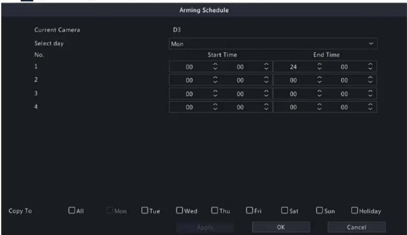Click row 2 start hour stepper arrows
The image size is (407, 235).
[x=215, y=80]
